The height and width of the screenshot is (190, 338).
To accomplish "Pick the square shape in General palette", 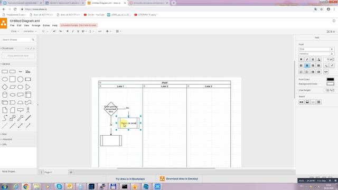I will tap(13, 79).
